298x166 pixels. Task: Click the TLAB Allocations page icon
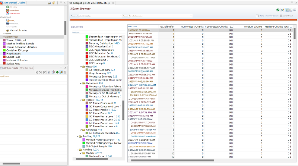(x=7, y=13)
